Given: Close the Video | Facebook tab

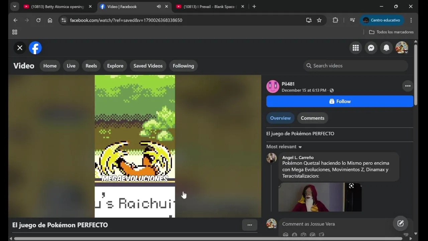Looking at the screenshot, I should click(x=167, y=7).
